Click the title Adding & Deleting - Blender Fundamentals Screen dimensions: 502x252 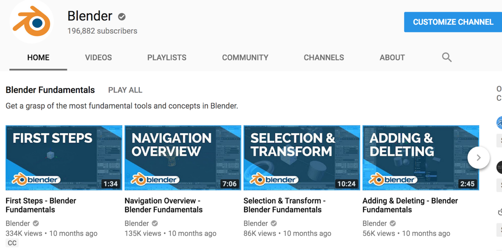[x=410, y=205]
